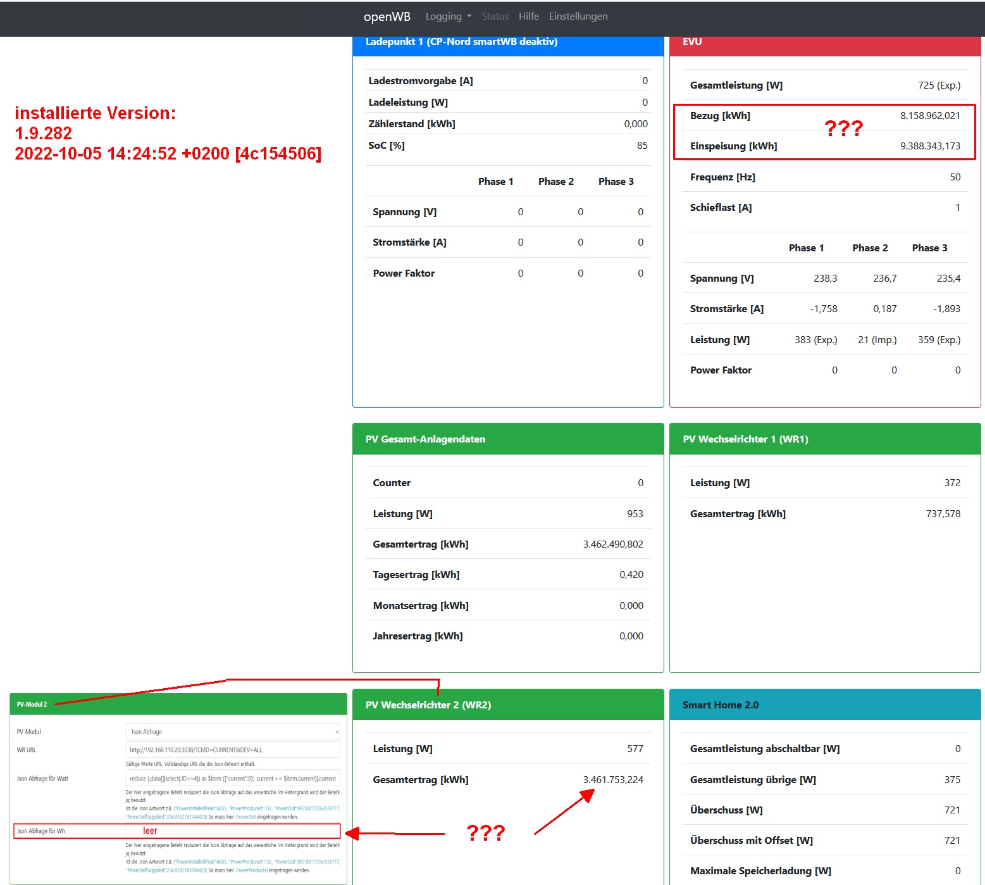Viewport: 985px width, 885px height.
Task: Click the SoC [%] row in Ladepunkt 1
Action: (x=507, y=146)
